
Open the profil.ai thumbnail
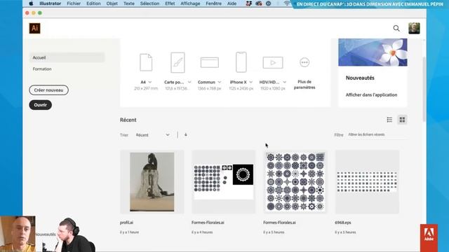point(152,182)
